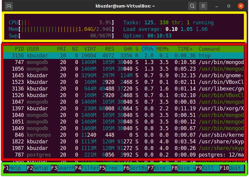Sort by the MEM% column header
This screenshot has width=249, height=177.
point(162,49)
